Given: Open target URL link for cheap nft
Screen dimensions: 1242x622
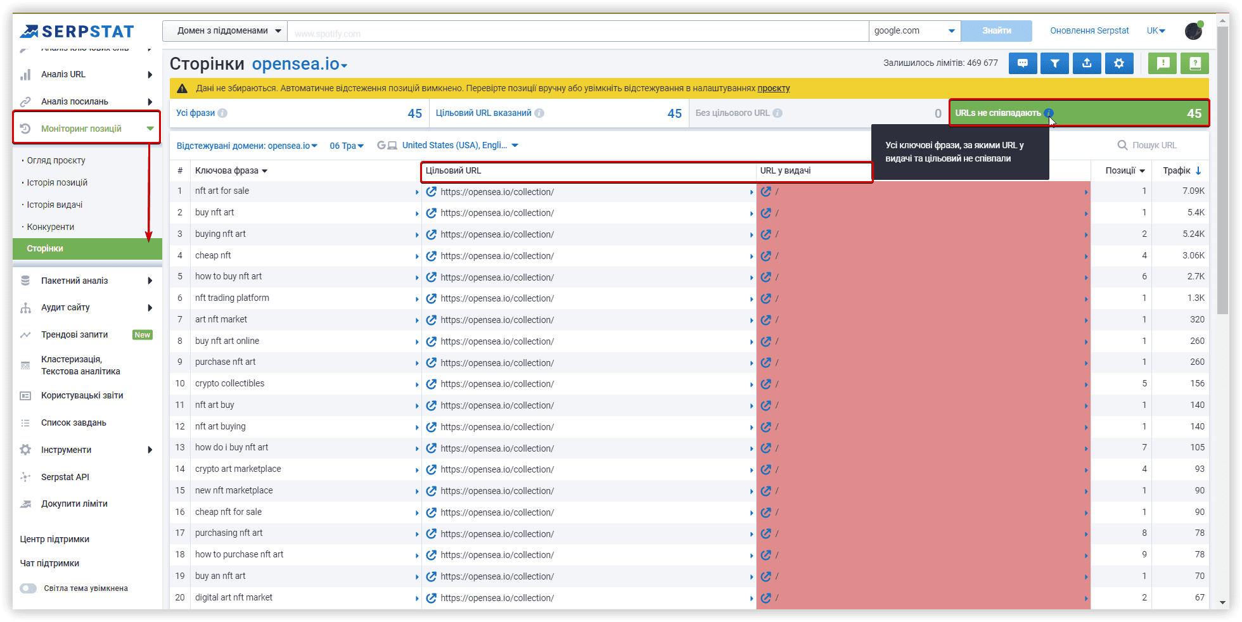Looking at the screenshot, I should 432,256.
